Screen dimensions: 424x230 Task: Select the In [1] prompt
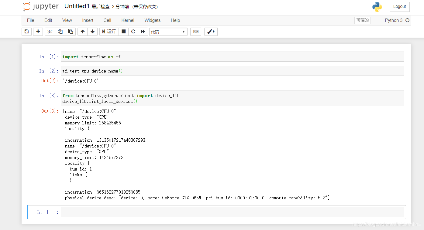pos(49,57)
